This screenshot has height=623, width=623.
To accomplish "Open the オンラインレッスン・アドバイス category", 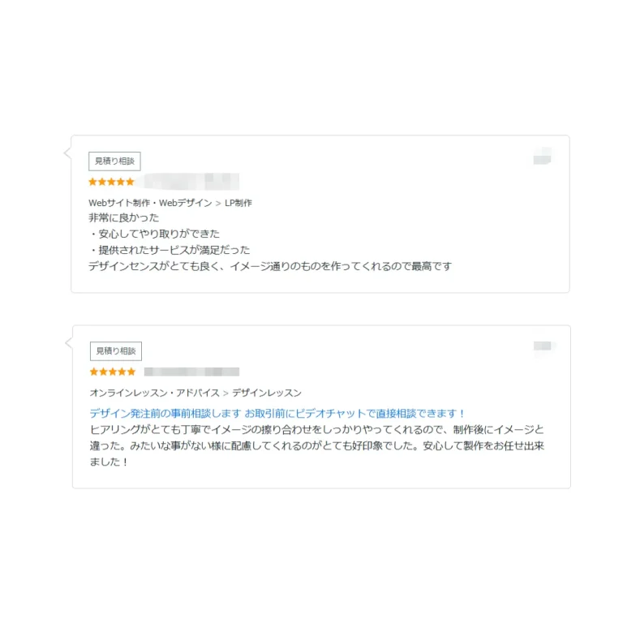I will [154, 393].
